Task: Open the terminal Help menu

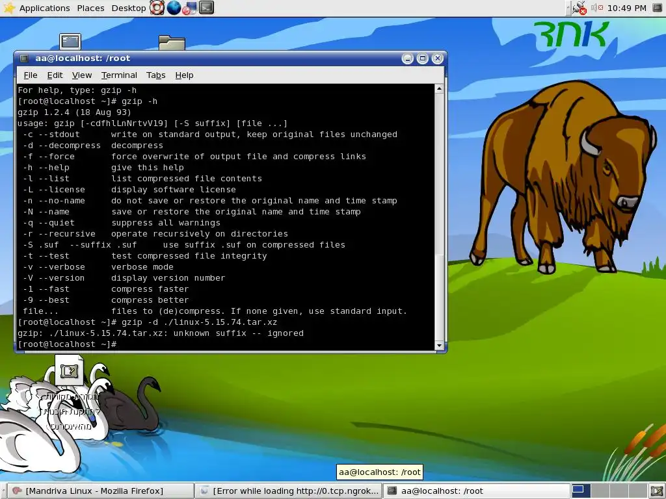Action: pyautogui.click(x=184, y=75)
